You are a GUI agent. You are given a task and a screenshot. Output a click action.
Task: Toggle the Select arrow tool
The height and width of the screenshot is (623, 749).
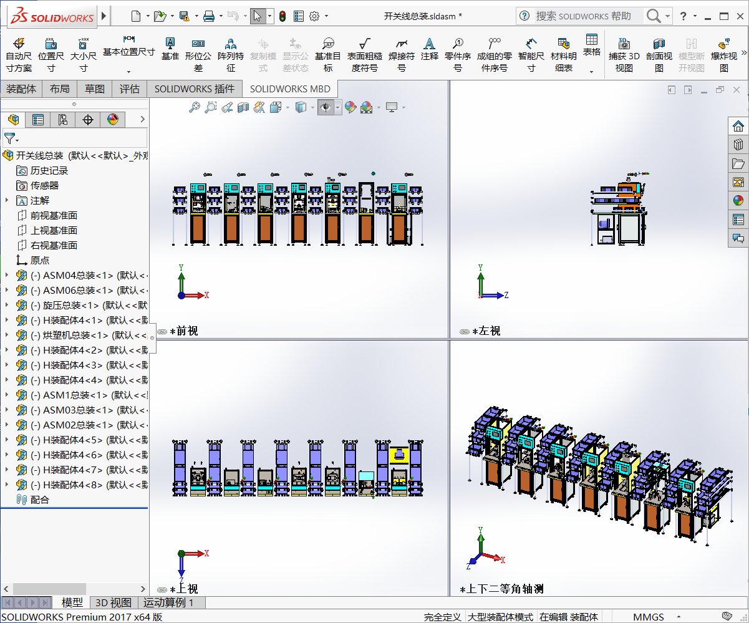click(x=258, y=16)
